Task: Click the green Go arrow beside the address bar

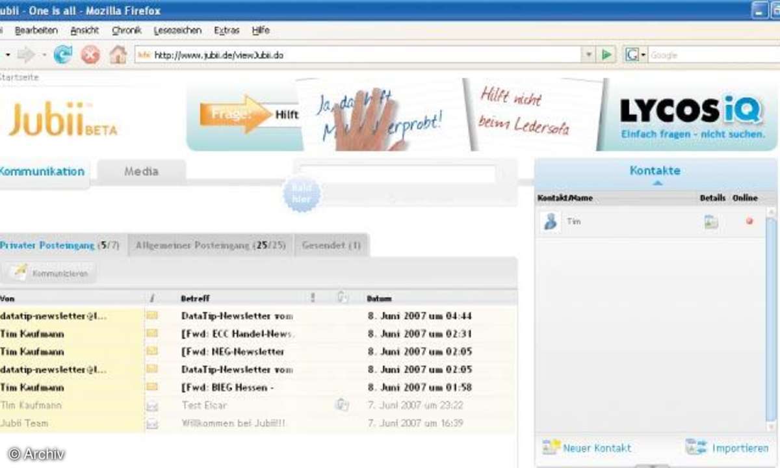Action: pyautogui.click(x=606, y=55)
